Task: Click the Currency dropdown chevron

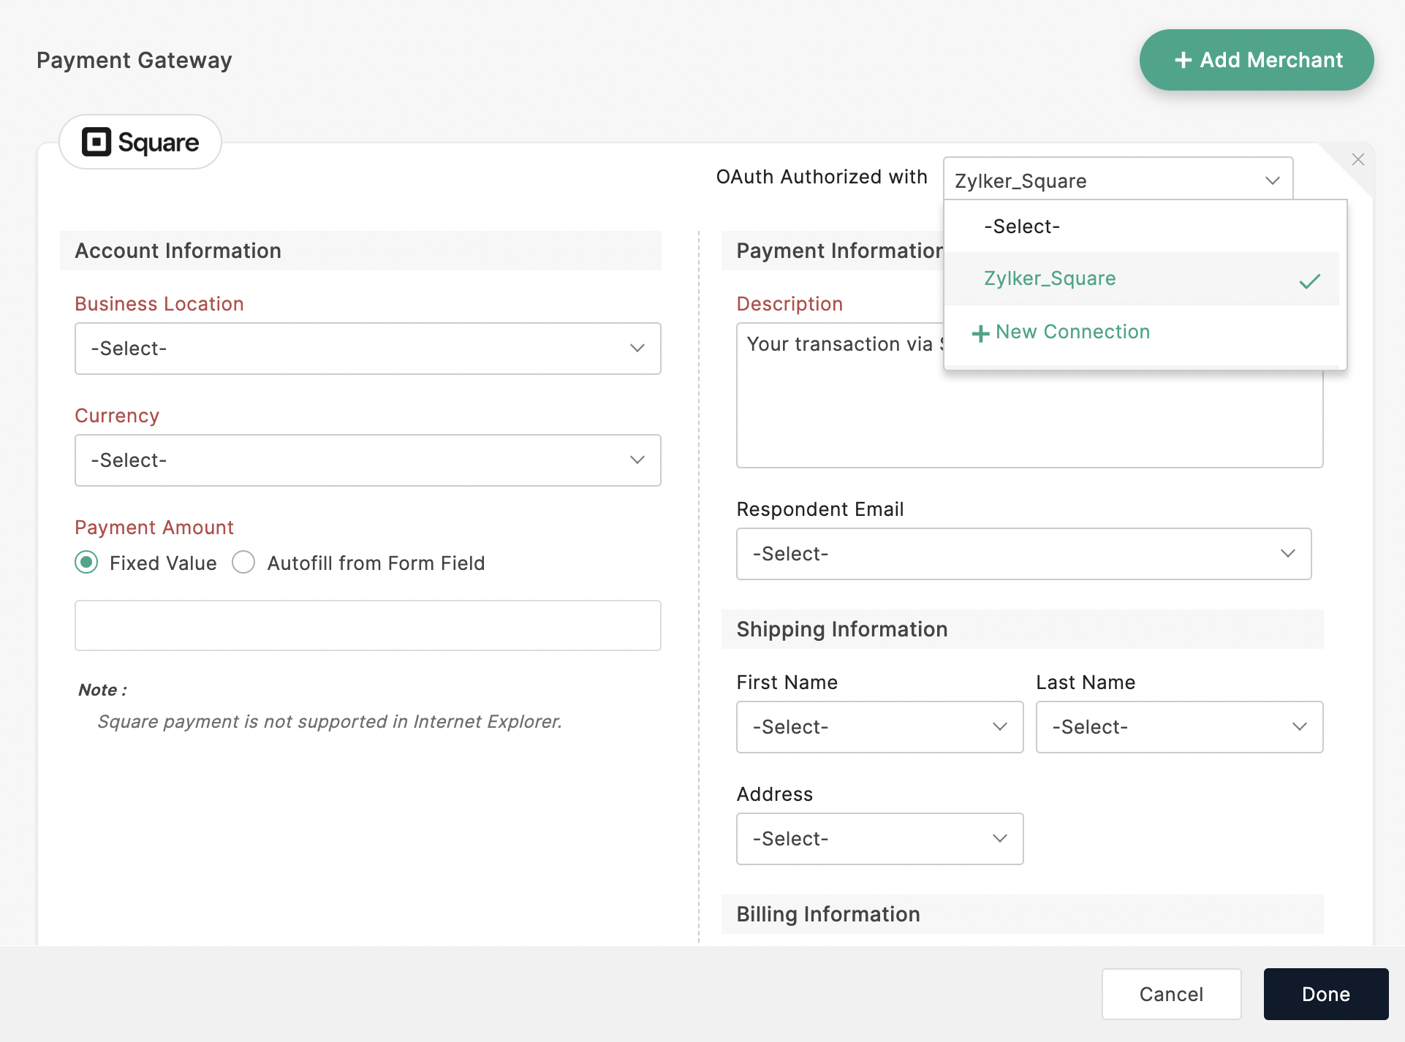Action: (x=637, y=460)
